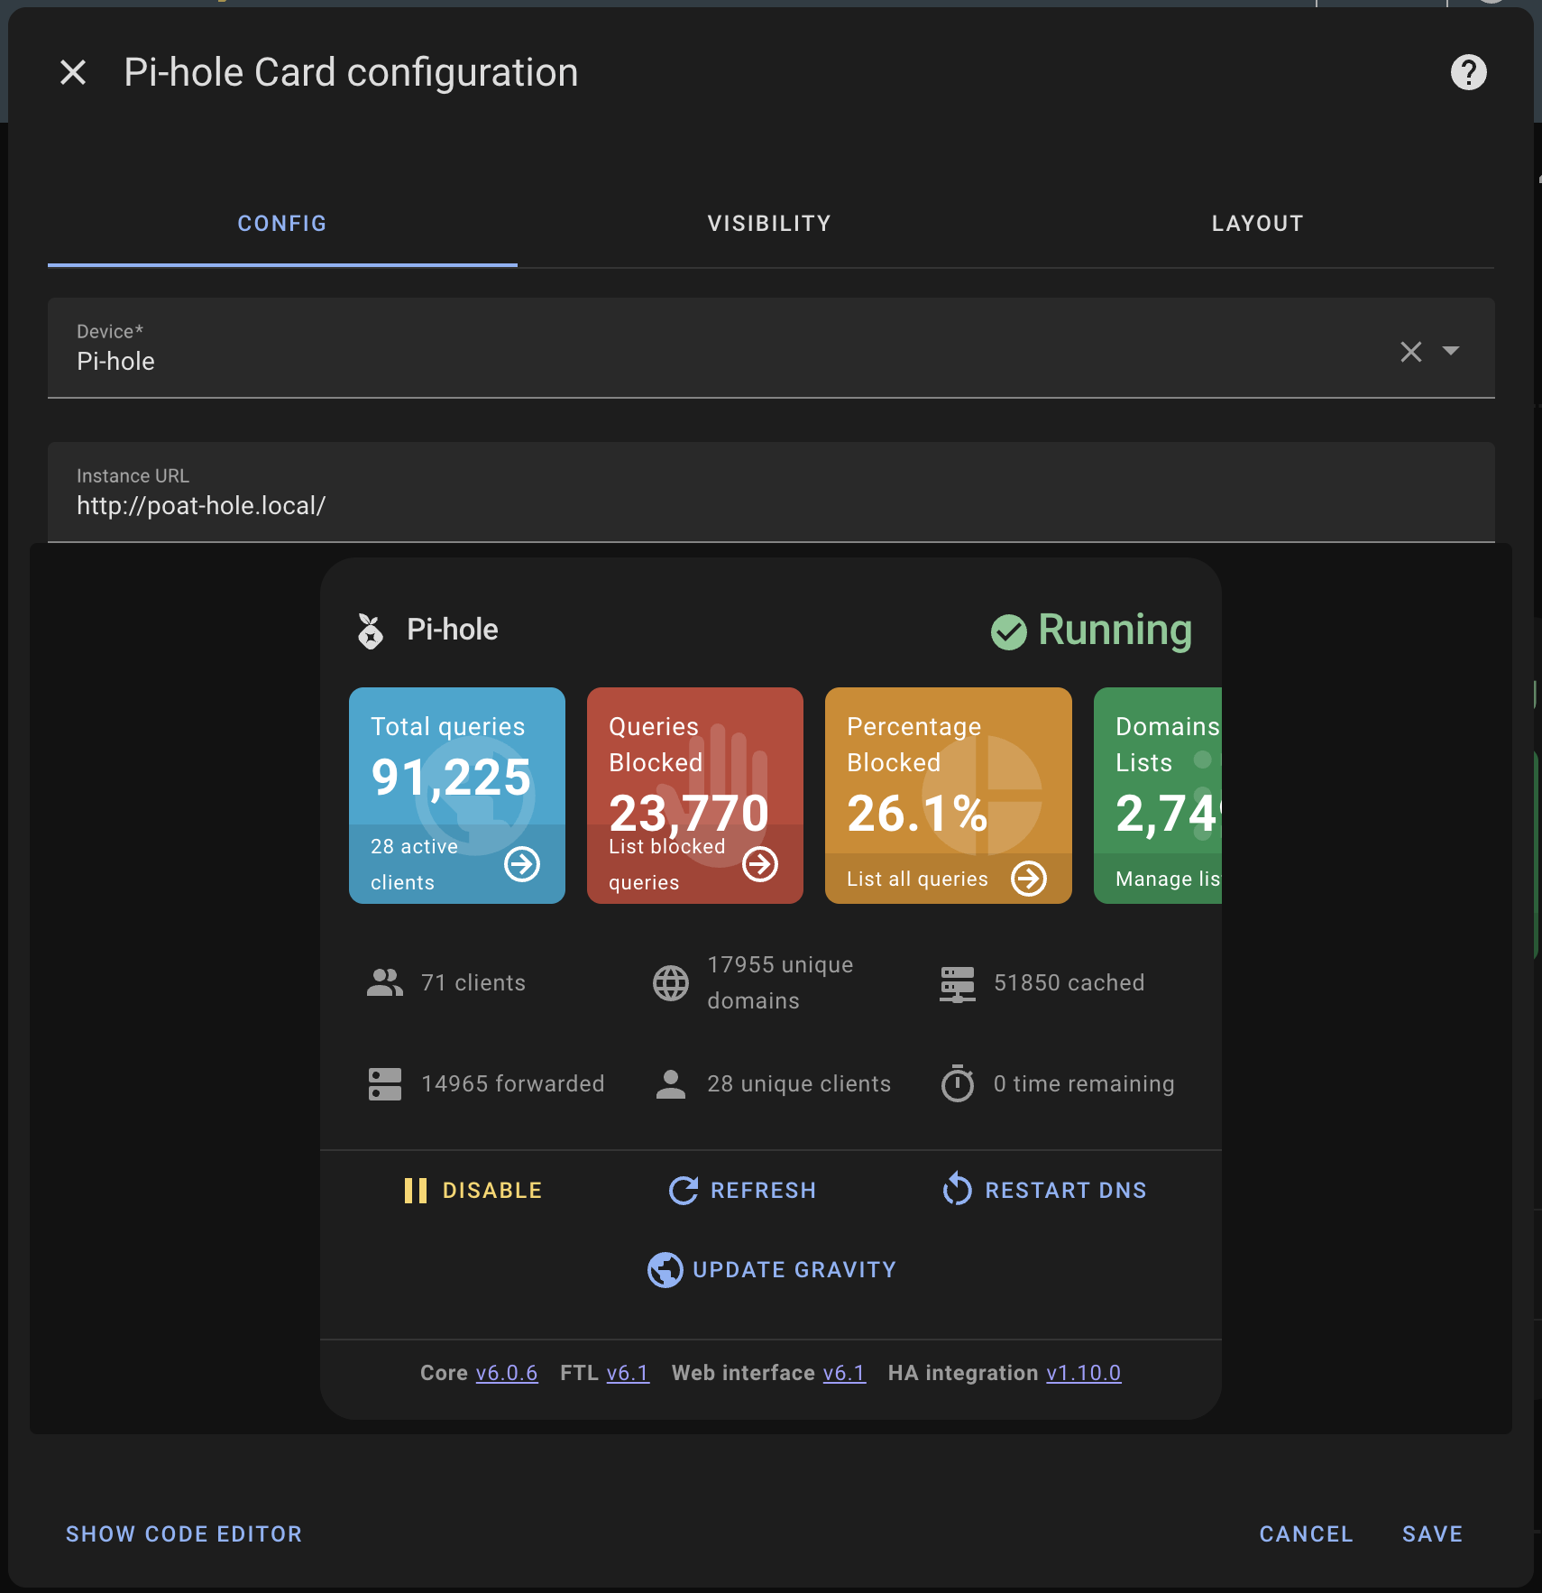
Task: Open blocked queries via the red tile arrow icon
Action: tap(760, 863)
